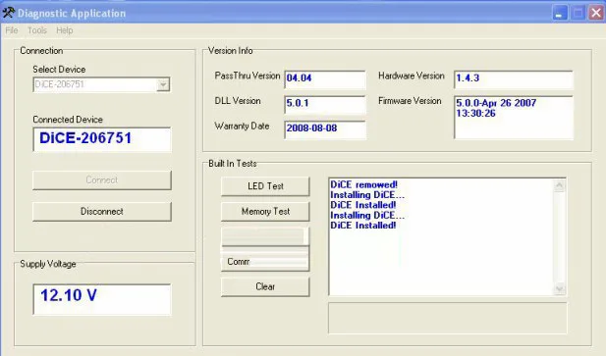Run the Memory Test
Screen dimensions: 606x356
click(265, 212)
